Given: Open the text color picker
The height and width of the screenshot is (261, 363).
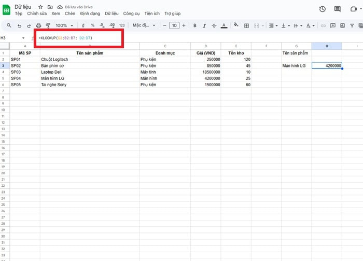Looking at the screenshot, I should pyautogui.click(x=224, y=26).
